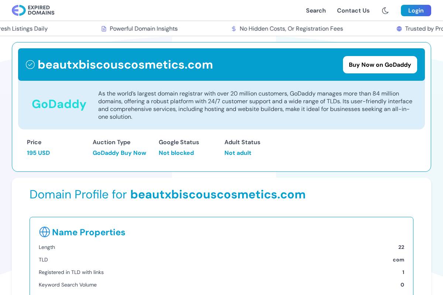Click the Expired Domains logo icon

[x=17, y=10]
